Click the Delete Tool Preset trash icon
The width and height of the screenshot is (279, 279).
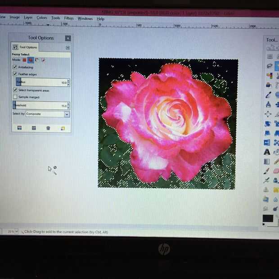pyautogui.click(x=48, y=128)
